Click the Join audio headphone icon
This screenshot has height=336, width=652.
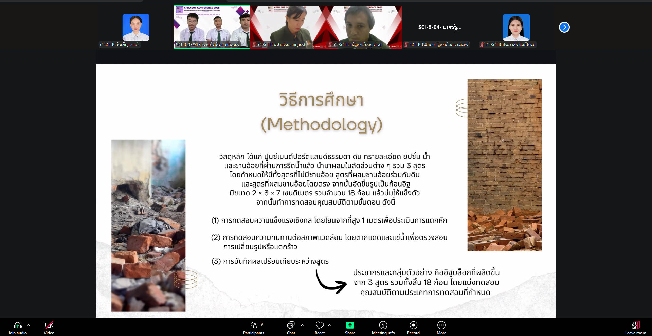pos(17,325)
